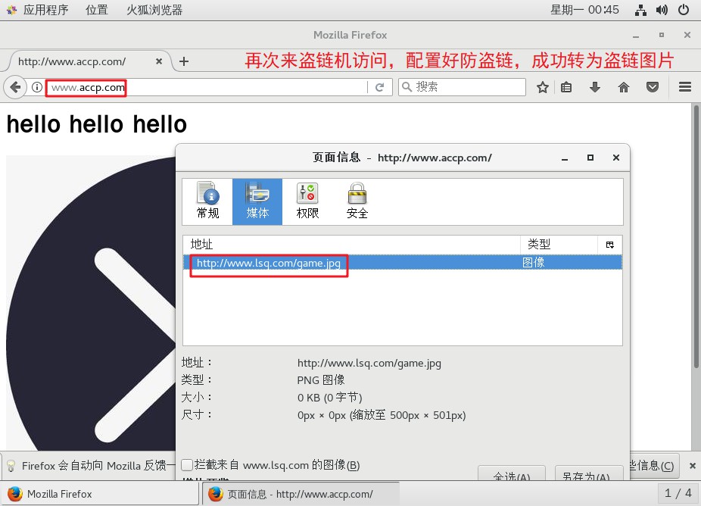Open column picker in media list header
Screen dimensions: 701x506
coord(610,245)
